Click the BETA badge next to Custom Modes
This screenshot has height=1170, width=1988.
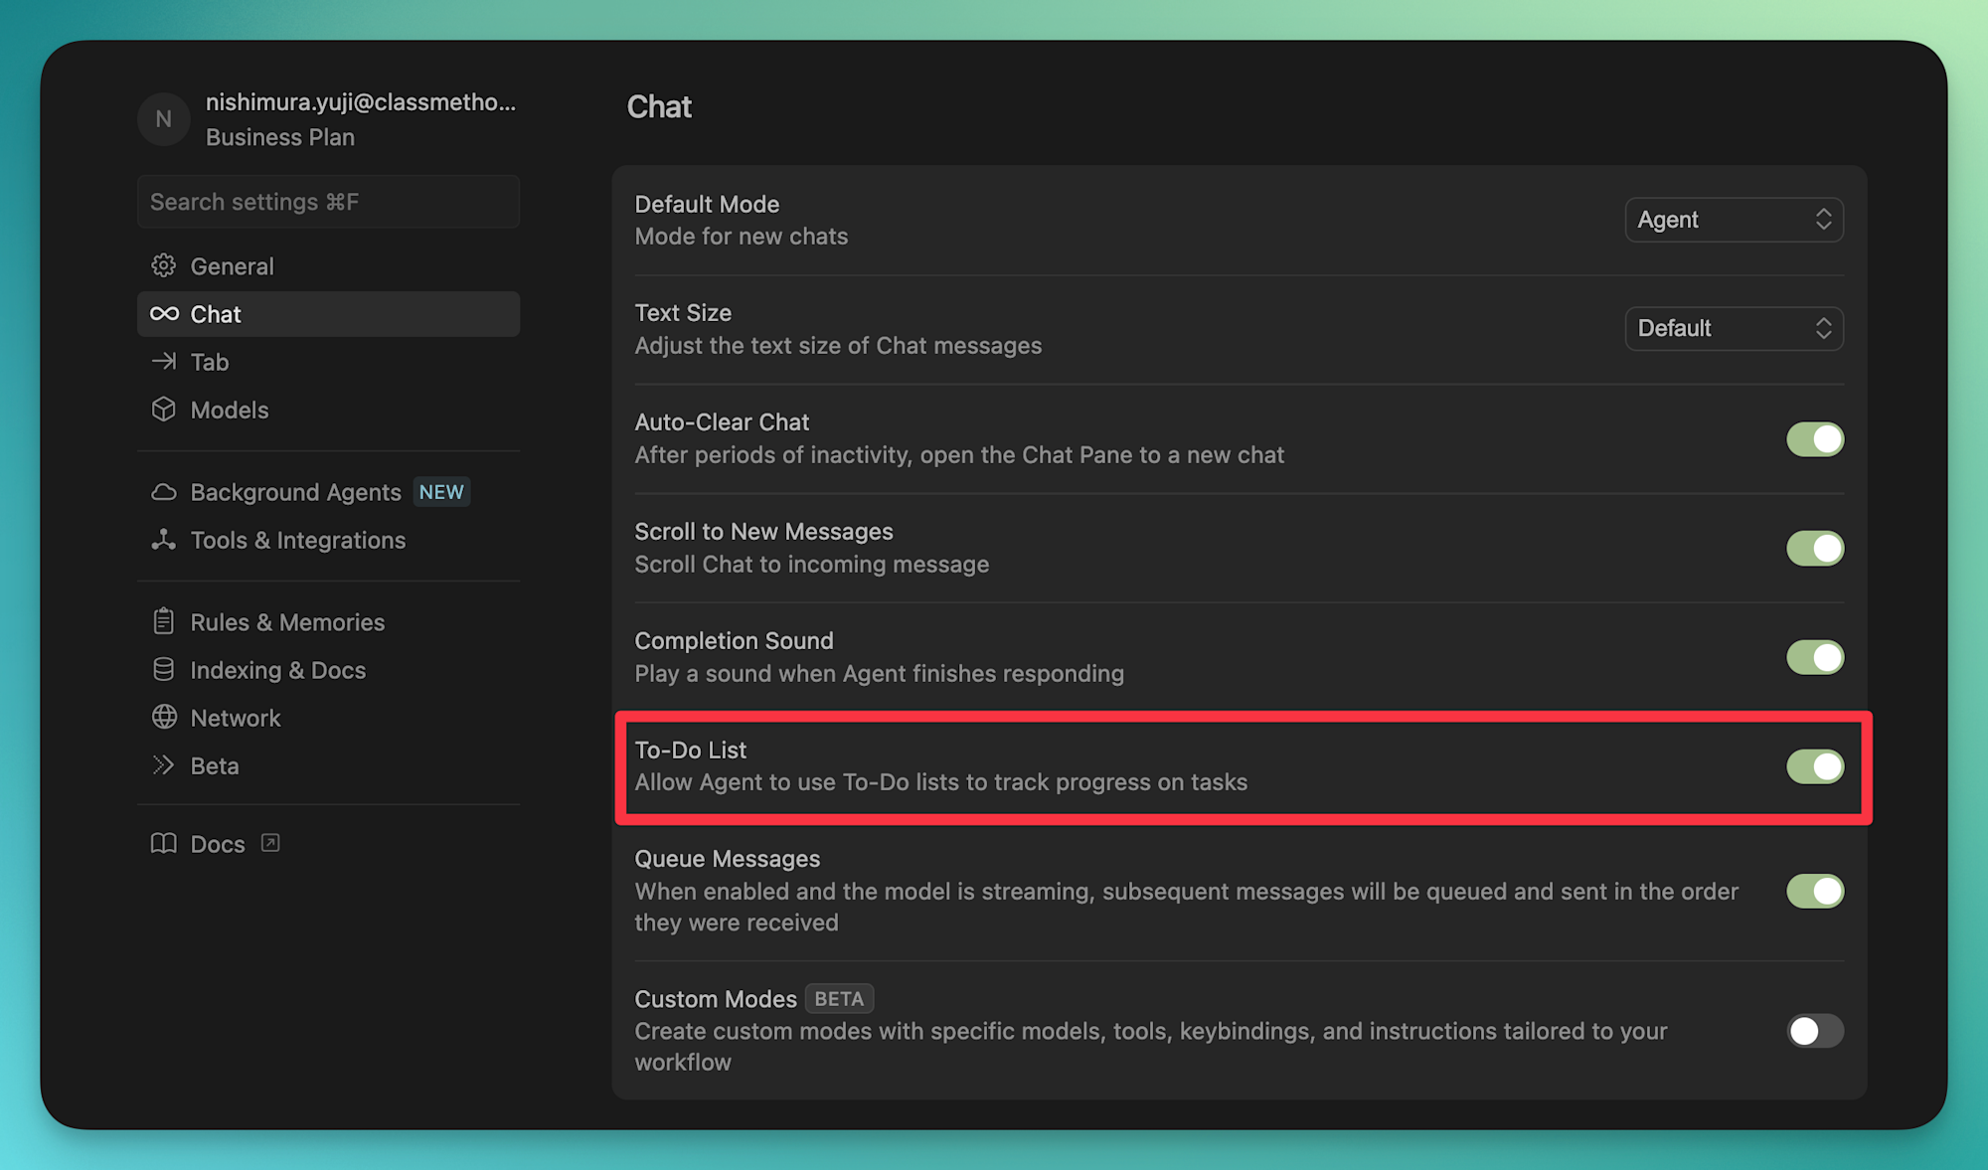click(839, 998)
